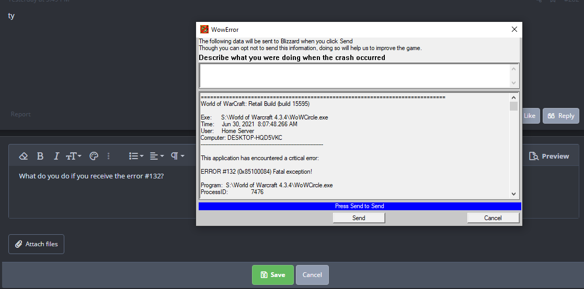This screenshot has width=584, height=289.
Task: Click the 'Computer: DESKTOP-HQD5VKC' line
Action: pyautogui.click(x=242, y=138)
